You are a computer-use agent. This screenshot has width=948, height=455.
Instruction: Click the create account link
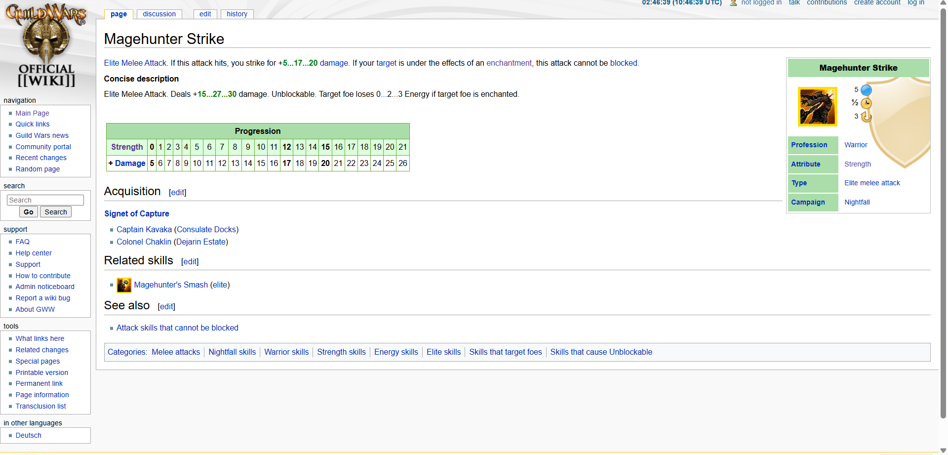click(877, 3)
